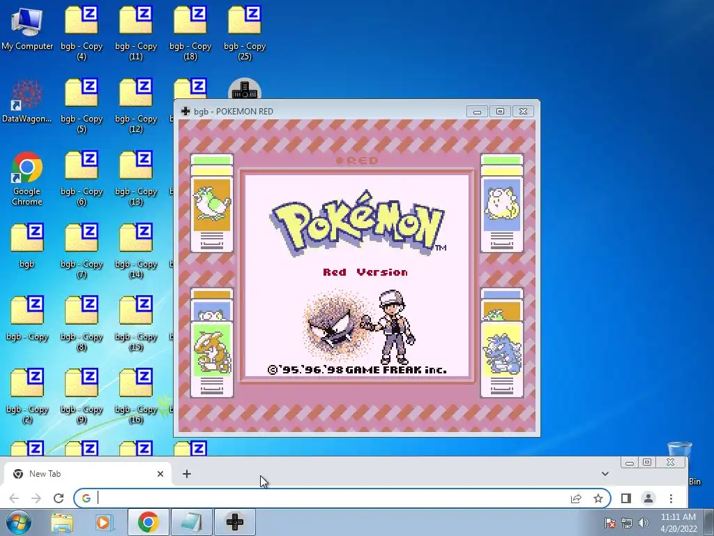This screenshot has height=536, width=714.
Task: Switch to Chrome in the taskbar
Action: click(x=148, y=522)
